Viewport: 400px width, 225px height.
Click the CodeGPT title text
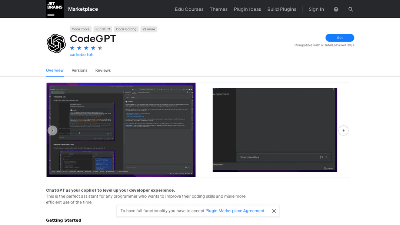click(93, 39)
